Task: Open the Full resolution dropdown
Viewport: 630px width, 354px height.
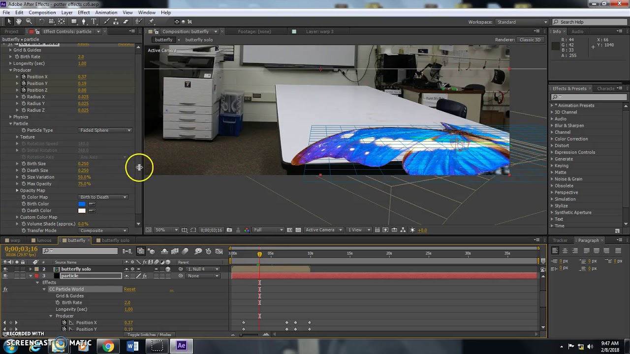Action: coord(269,230)
